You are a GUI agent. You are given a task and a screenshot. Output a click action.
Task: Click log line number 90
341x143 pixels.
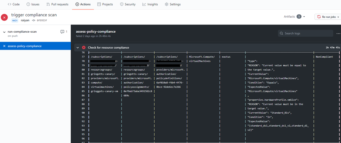pyautogui.click(x=83, y=113)
